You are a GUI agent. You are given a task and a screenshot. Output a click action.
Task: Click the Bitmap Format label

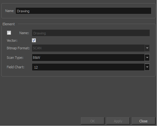(18, 48)
